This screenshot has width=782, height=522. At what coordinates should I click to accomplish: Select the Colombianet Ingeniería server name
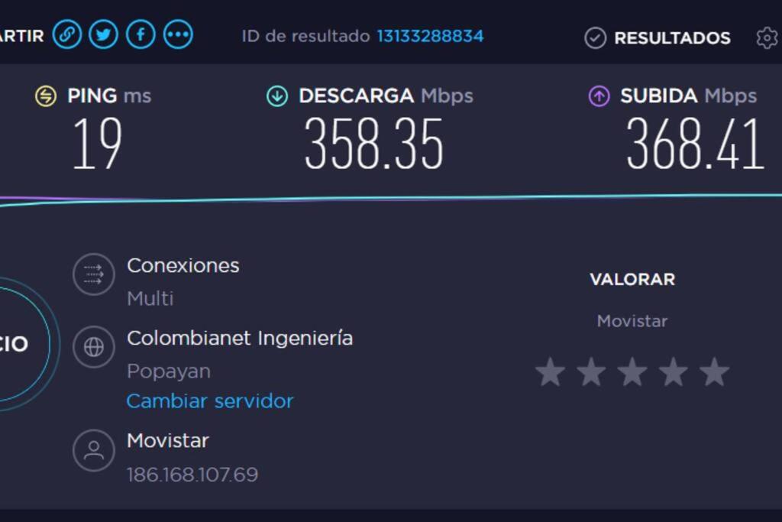point(240,339)
